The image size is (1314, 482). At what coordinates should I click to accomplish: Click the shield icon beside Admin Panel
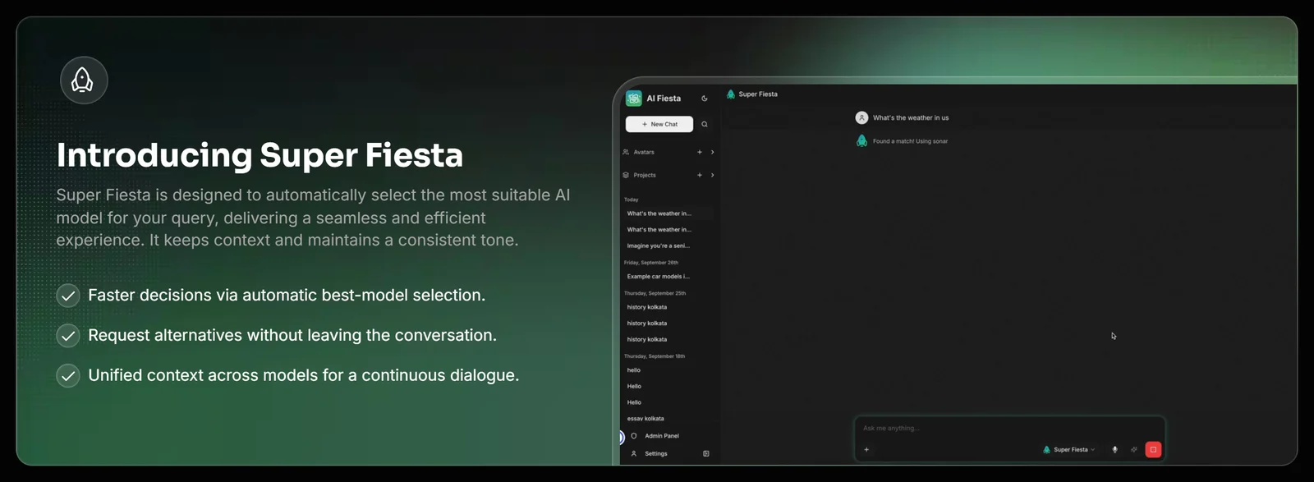[x=634, y=436]
